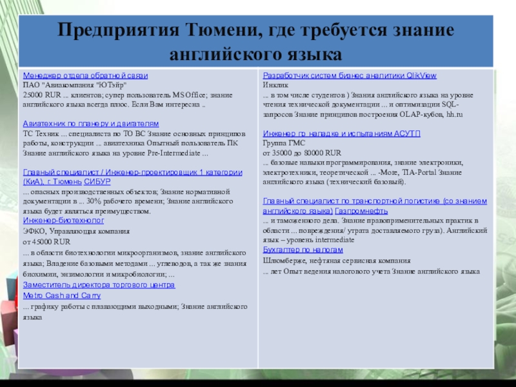Click the company name "Группа ГМС"
Image resolution: width=516 pixels, height=387 pixels.
[284, 143]
